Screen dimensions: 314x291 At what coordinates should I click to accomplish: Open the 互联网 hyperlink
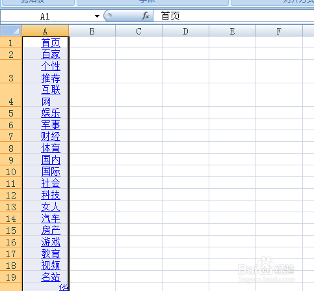point(51,96)
